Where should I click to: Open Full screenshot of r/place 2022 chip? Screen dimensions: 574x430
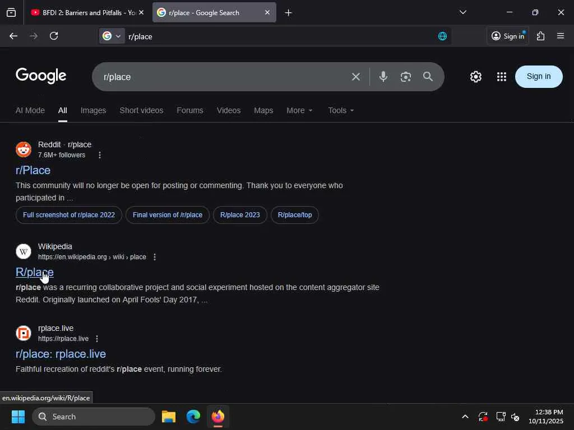69,215
